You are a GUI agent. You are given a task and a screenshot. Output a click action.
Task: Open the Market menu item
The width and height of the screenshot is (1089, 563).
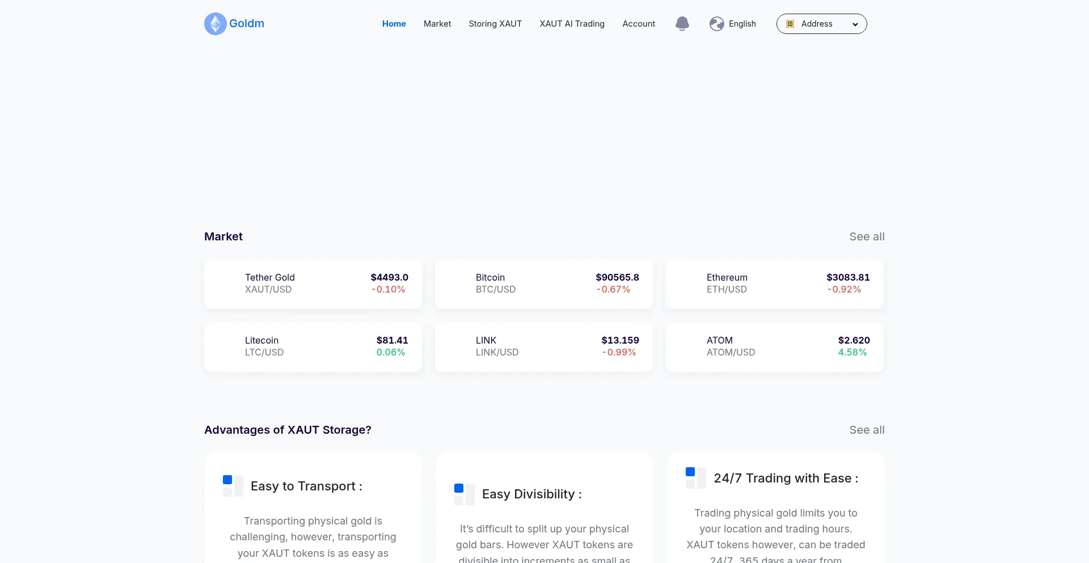tap(437, 24)
